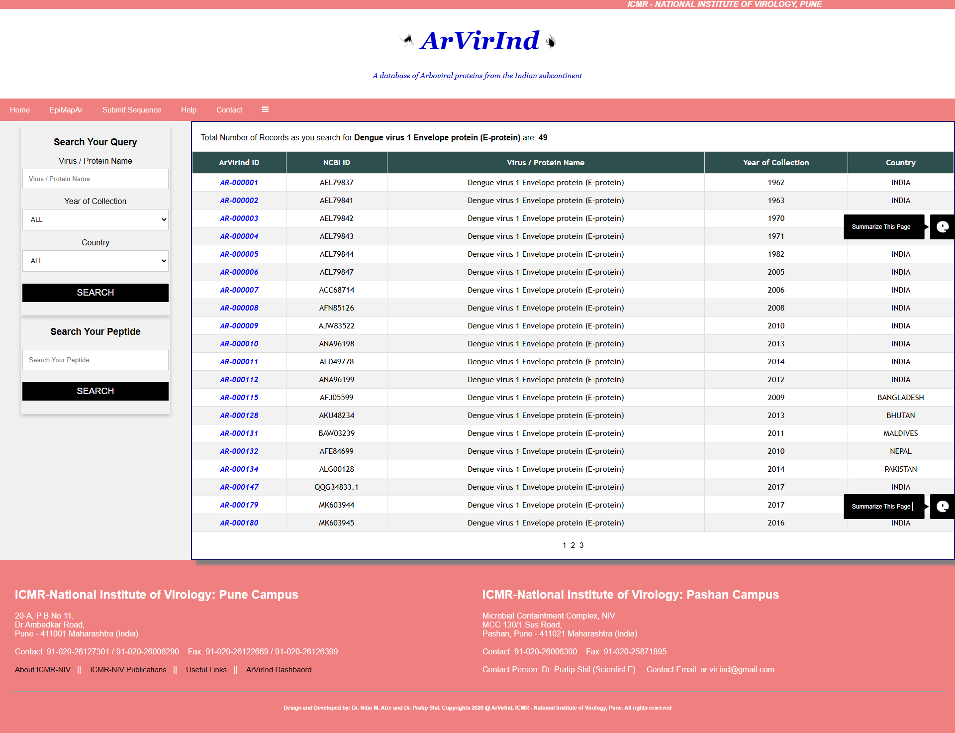Viewport: 955px width, 733px height.
Task: Open the Contact navigation link
Action: click(229, 110)
